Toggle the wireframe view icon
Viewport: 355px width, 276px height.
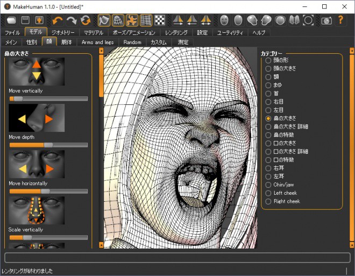[118, 20]
